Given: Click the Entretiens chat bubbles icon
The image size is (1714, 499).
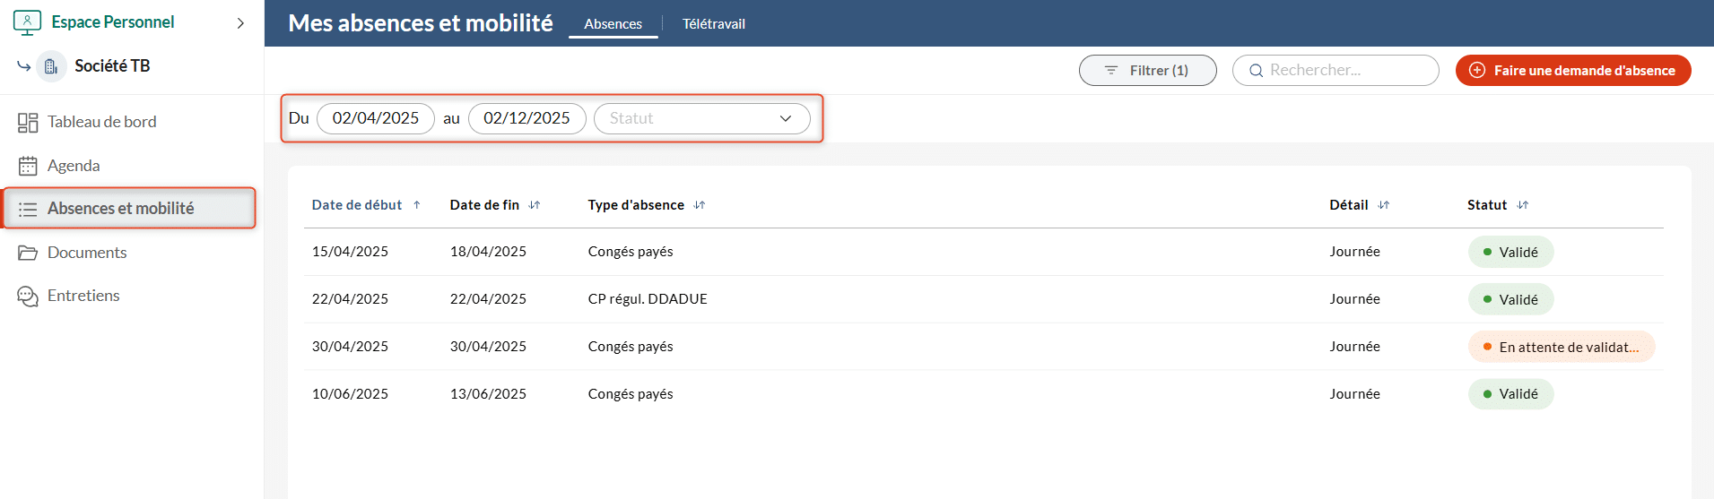Looking at the screenshot, I should pyautogui.click(x=28, y=297).
